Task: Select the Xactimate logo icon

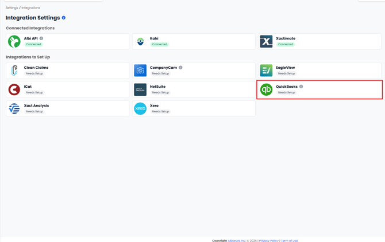Action: coord(266,41)
